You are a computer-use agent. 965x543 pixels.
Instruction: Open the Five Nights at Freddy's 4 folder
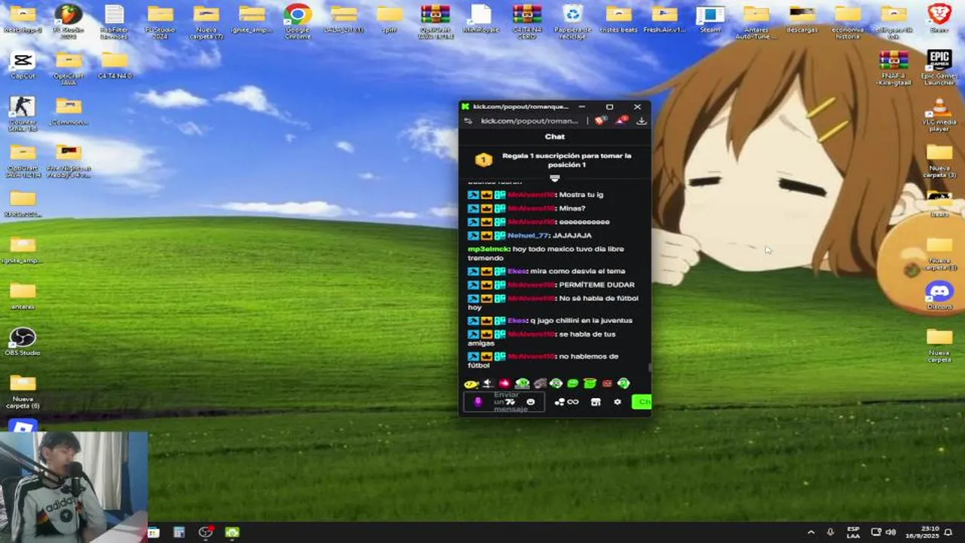(x=69, y=161)
